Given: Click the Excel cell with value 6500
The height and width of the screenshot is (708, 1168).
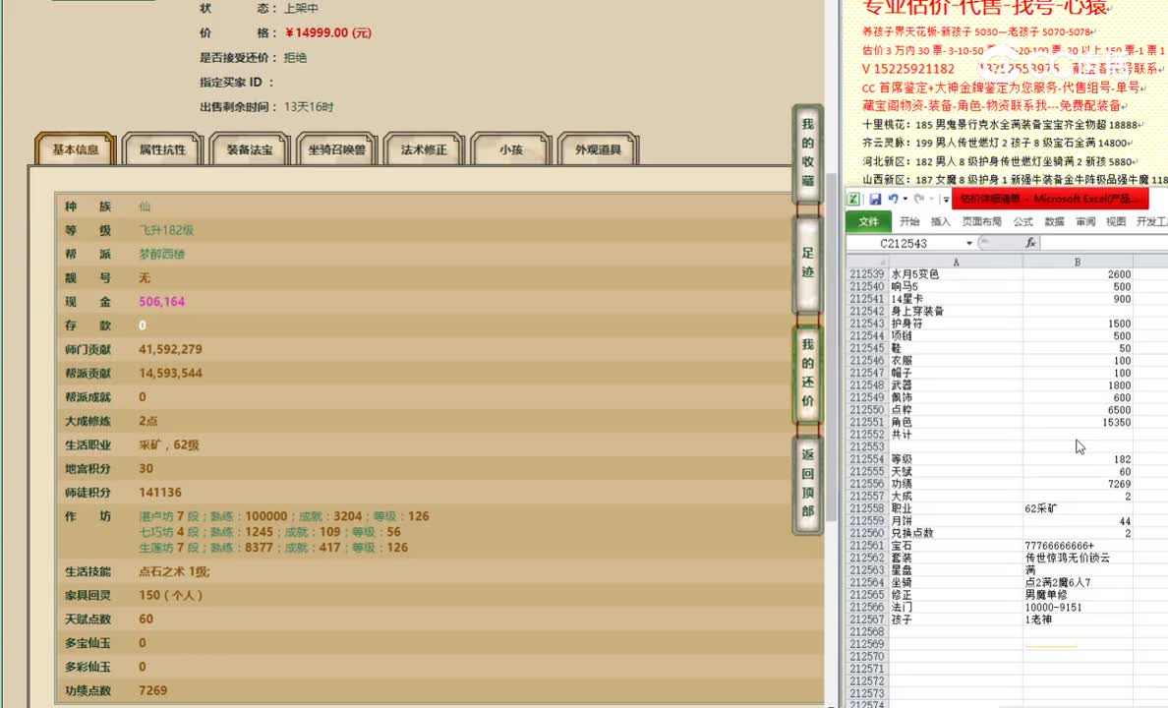Looking at the screenshot, I should pos(1078,410).
